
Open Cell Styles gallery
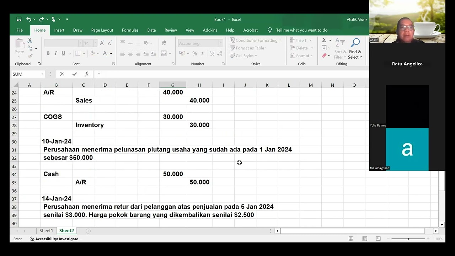243,56
